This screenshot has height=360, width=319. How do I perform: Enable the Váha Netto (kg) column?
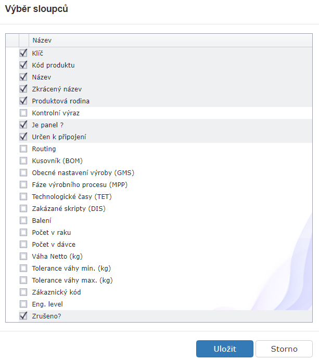tap(23, 256)
